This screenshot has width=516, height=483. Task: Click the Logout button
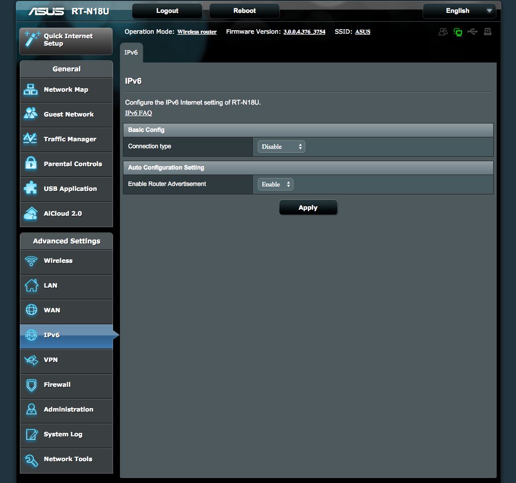pyautogui.click(x=167, y=11)
